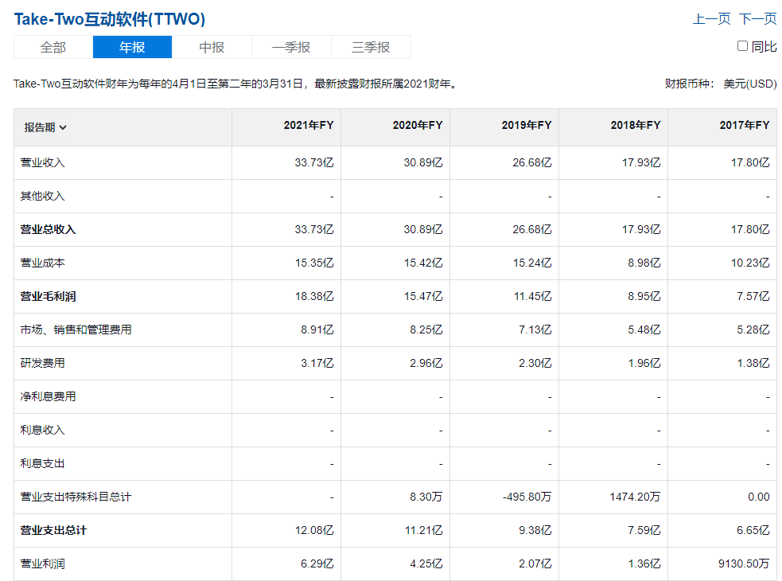This screenshot has width=782, height=581.
Task: Go to 上一页 link
Action: [711, 19]
